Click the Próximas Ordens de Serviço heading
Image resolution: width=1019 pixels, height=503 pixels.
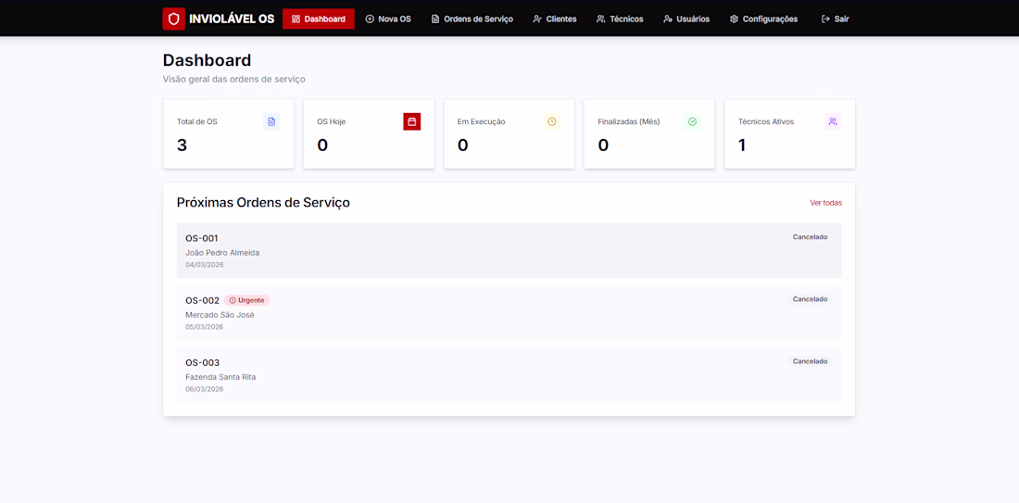coord(263,203)
